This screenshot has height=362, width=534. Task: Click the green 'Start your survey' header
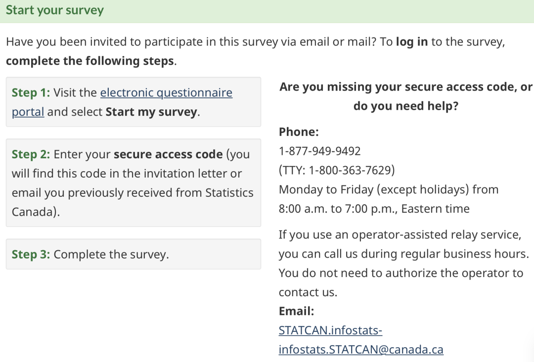pyautogui.click(x=55, y=10)
